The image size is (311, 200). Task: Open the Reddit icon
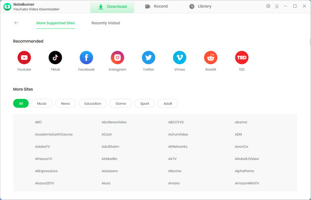(x=211, y=58)
